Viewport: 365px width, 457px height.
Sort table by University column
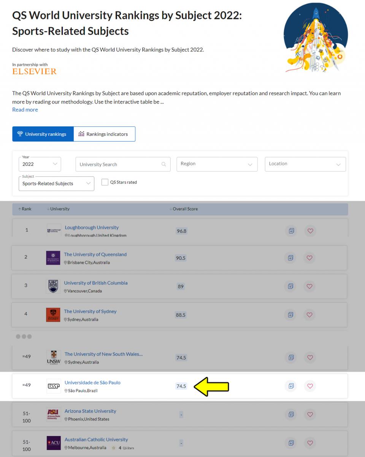coord(58,209)
